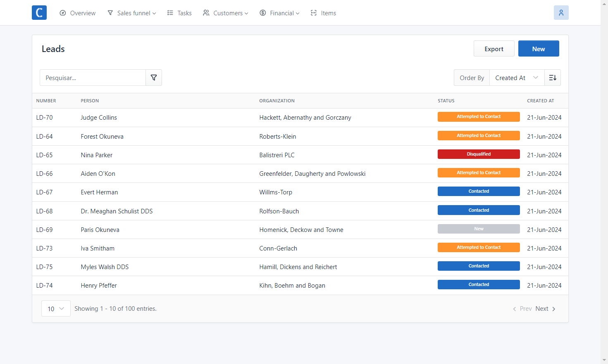This screenshot has width=608, height=364.
Task: Click the ORGANIZATION column header
Action: (277, 101)
